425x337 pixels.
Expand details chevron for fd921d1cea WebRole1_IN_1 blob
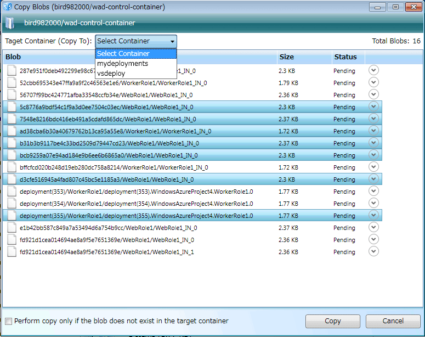point(373,251)
